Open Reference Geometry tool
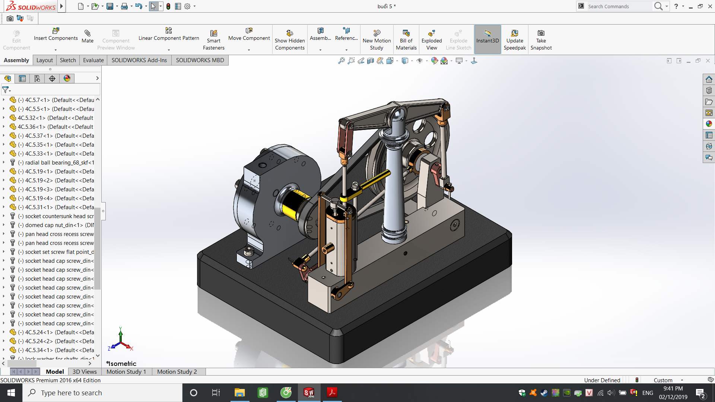Screen dimensions: 715x402 [346, 34]
